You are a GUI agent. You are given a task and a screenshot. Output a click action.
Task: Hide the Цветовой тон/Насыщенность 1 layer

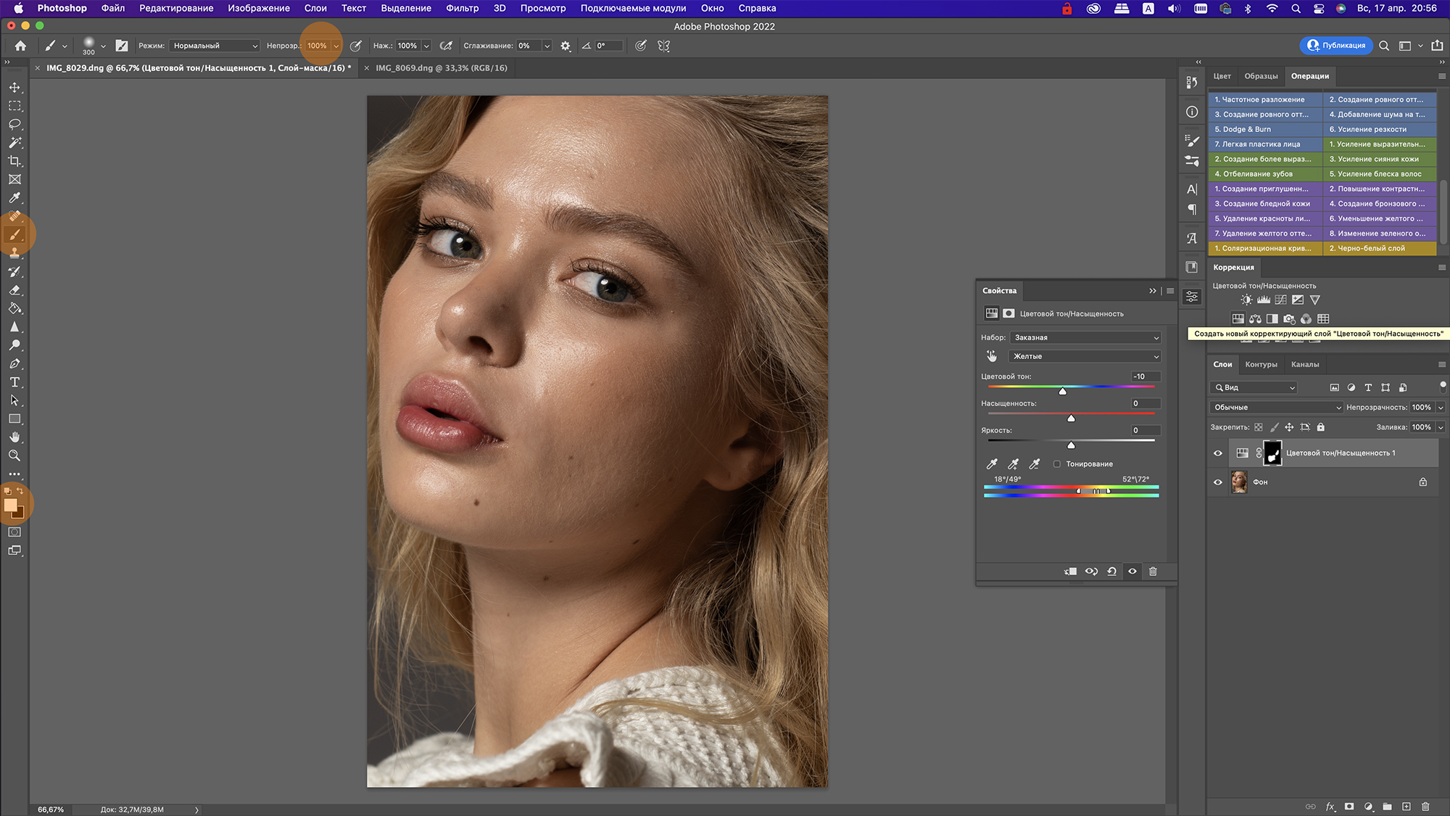tap(1218, 453)
